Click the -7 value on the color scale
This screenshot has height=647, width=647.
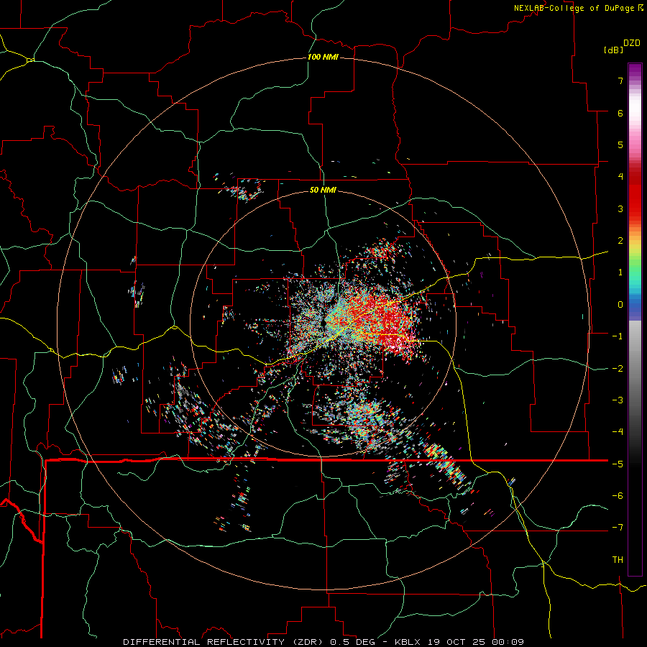618,528
